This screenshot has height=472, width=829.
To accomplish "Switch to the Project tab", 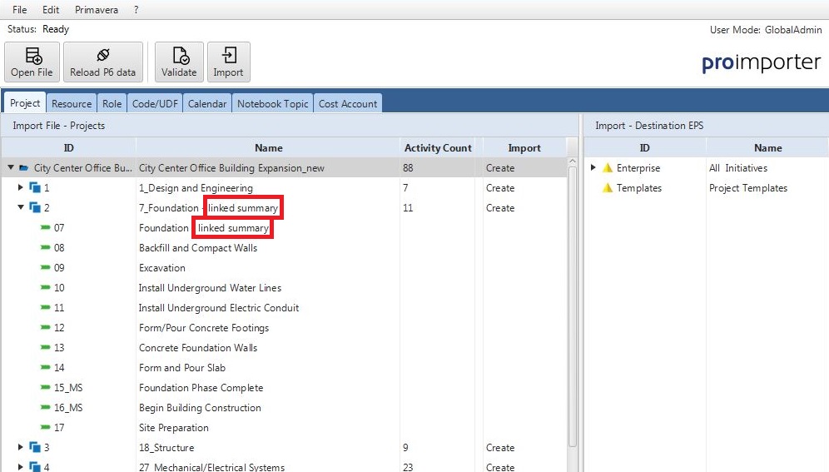I will coord(25,103).
